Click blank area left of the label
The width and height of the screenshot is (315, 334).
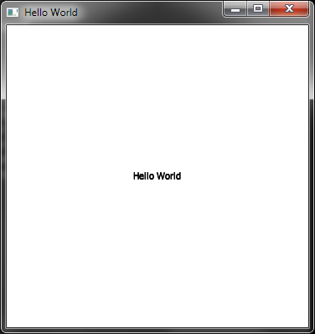(70, 176)
